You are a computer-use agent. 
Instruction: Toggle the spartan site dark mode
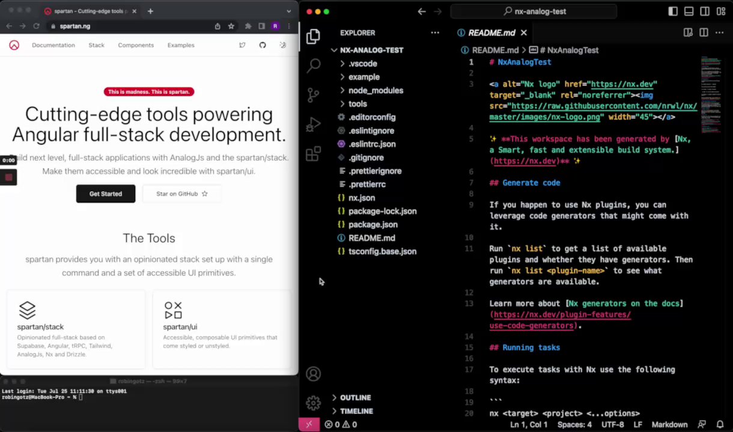point(283,45)
